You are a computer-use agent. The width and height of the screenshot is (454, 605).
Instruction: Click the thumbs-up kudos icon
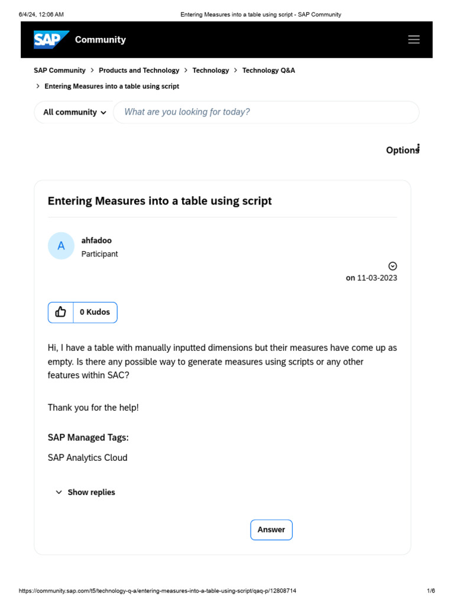pos(61,312)
